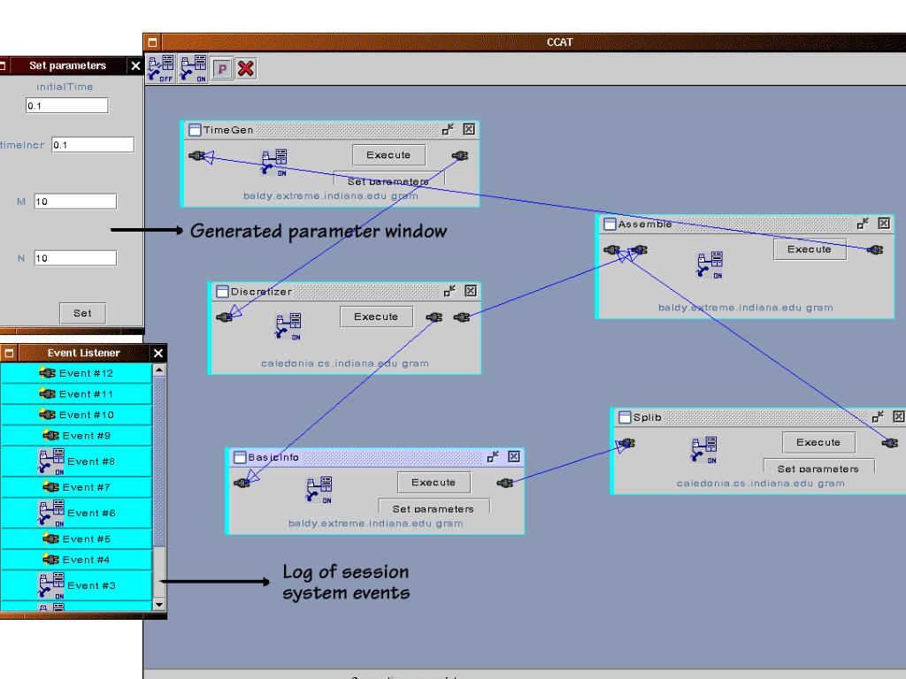This screenshot has width=906, height=679.
Task: Select Event #3 in Event Listener
Action: 76,585
